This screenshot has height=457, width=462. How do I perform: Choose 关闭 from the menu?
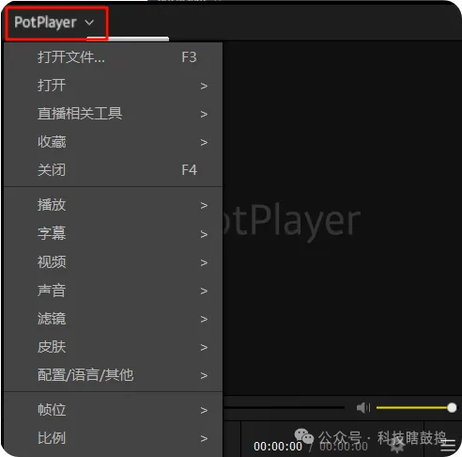(x=114, y=170)
